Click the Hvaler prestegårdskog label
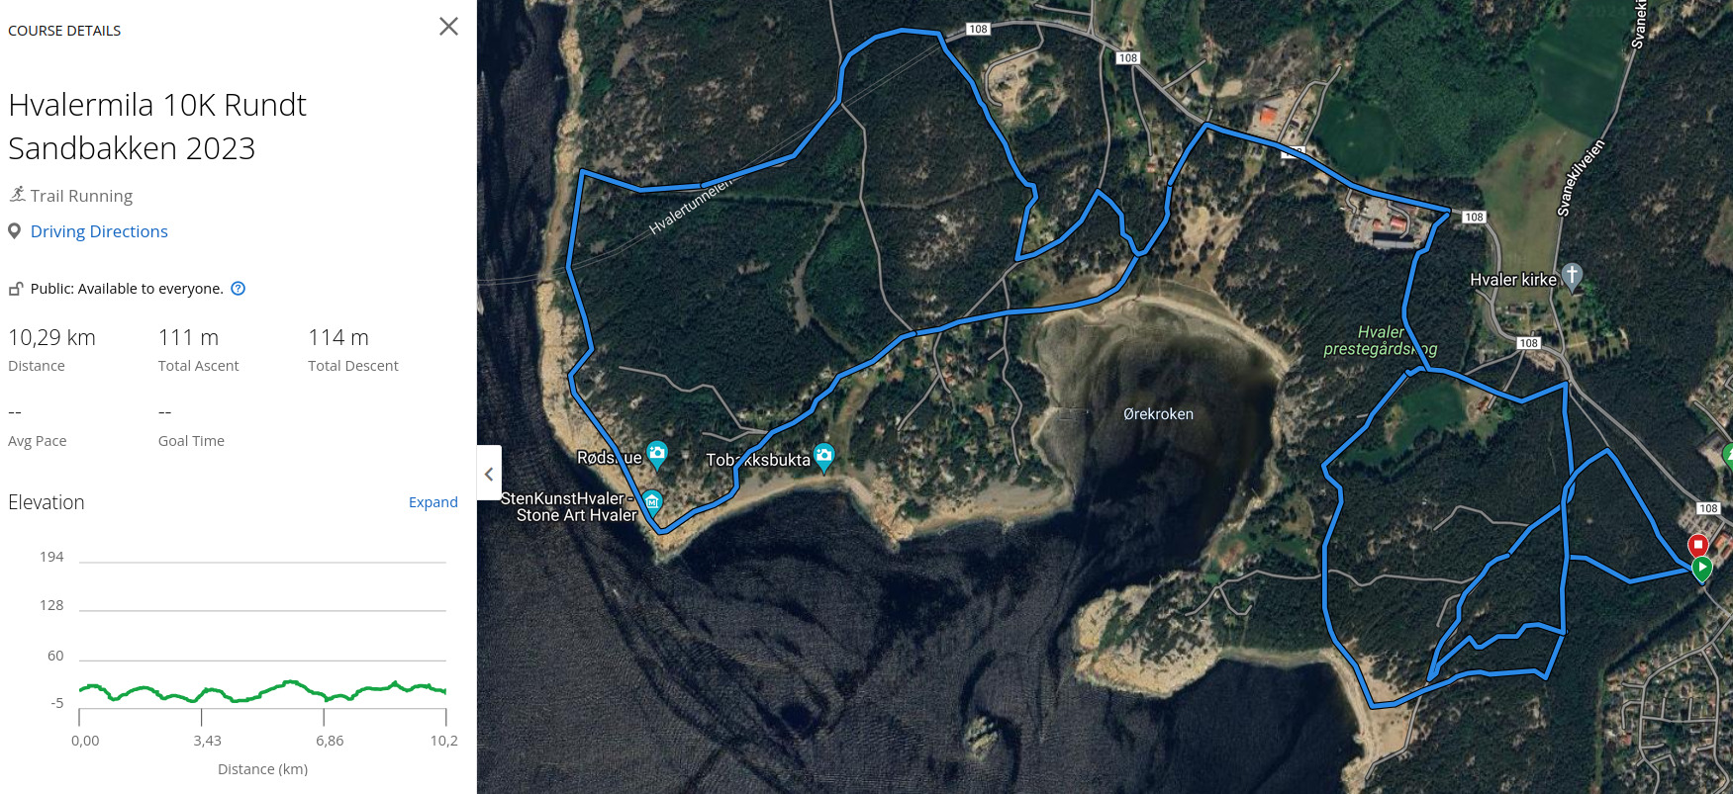 1380,340
